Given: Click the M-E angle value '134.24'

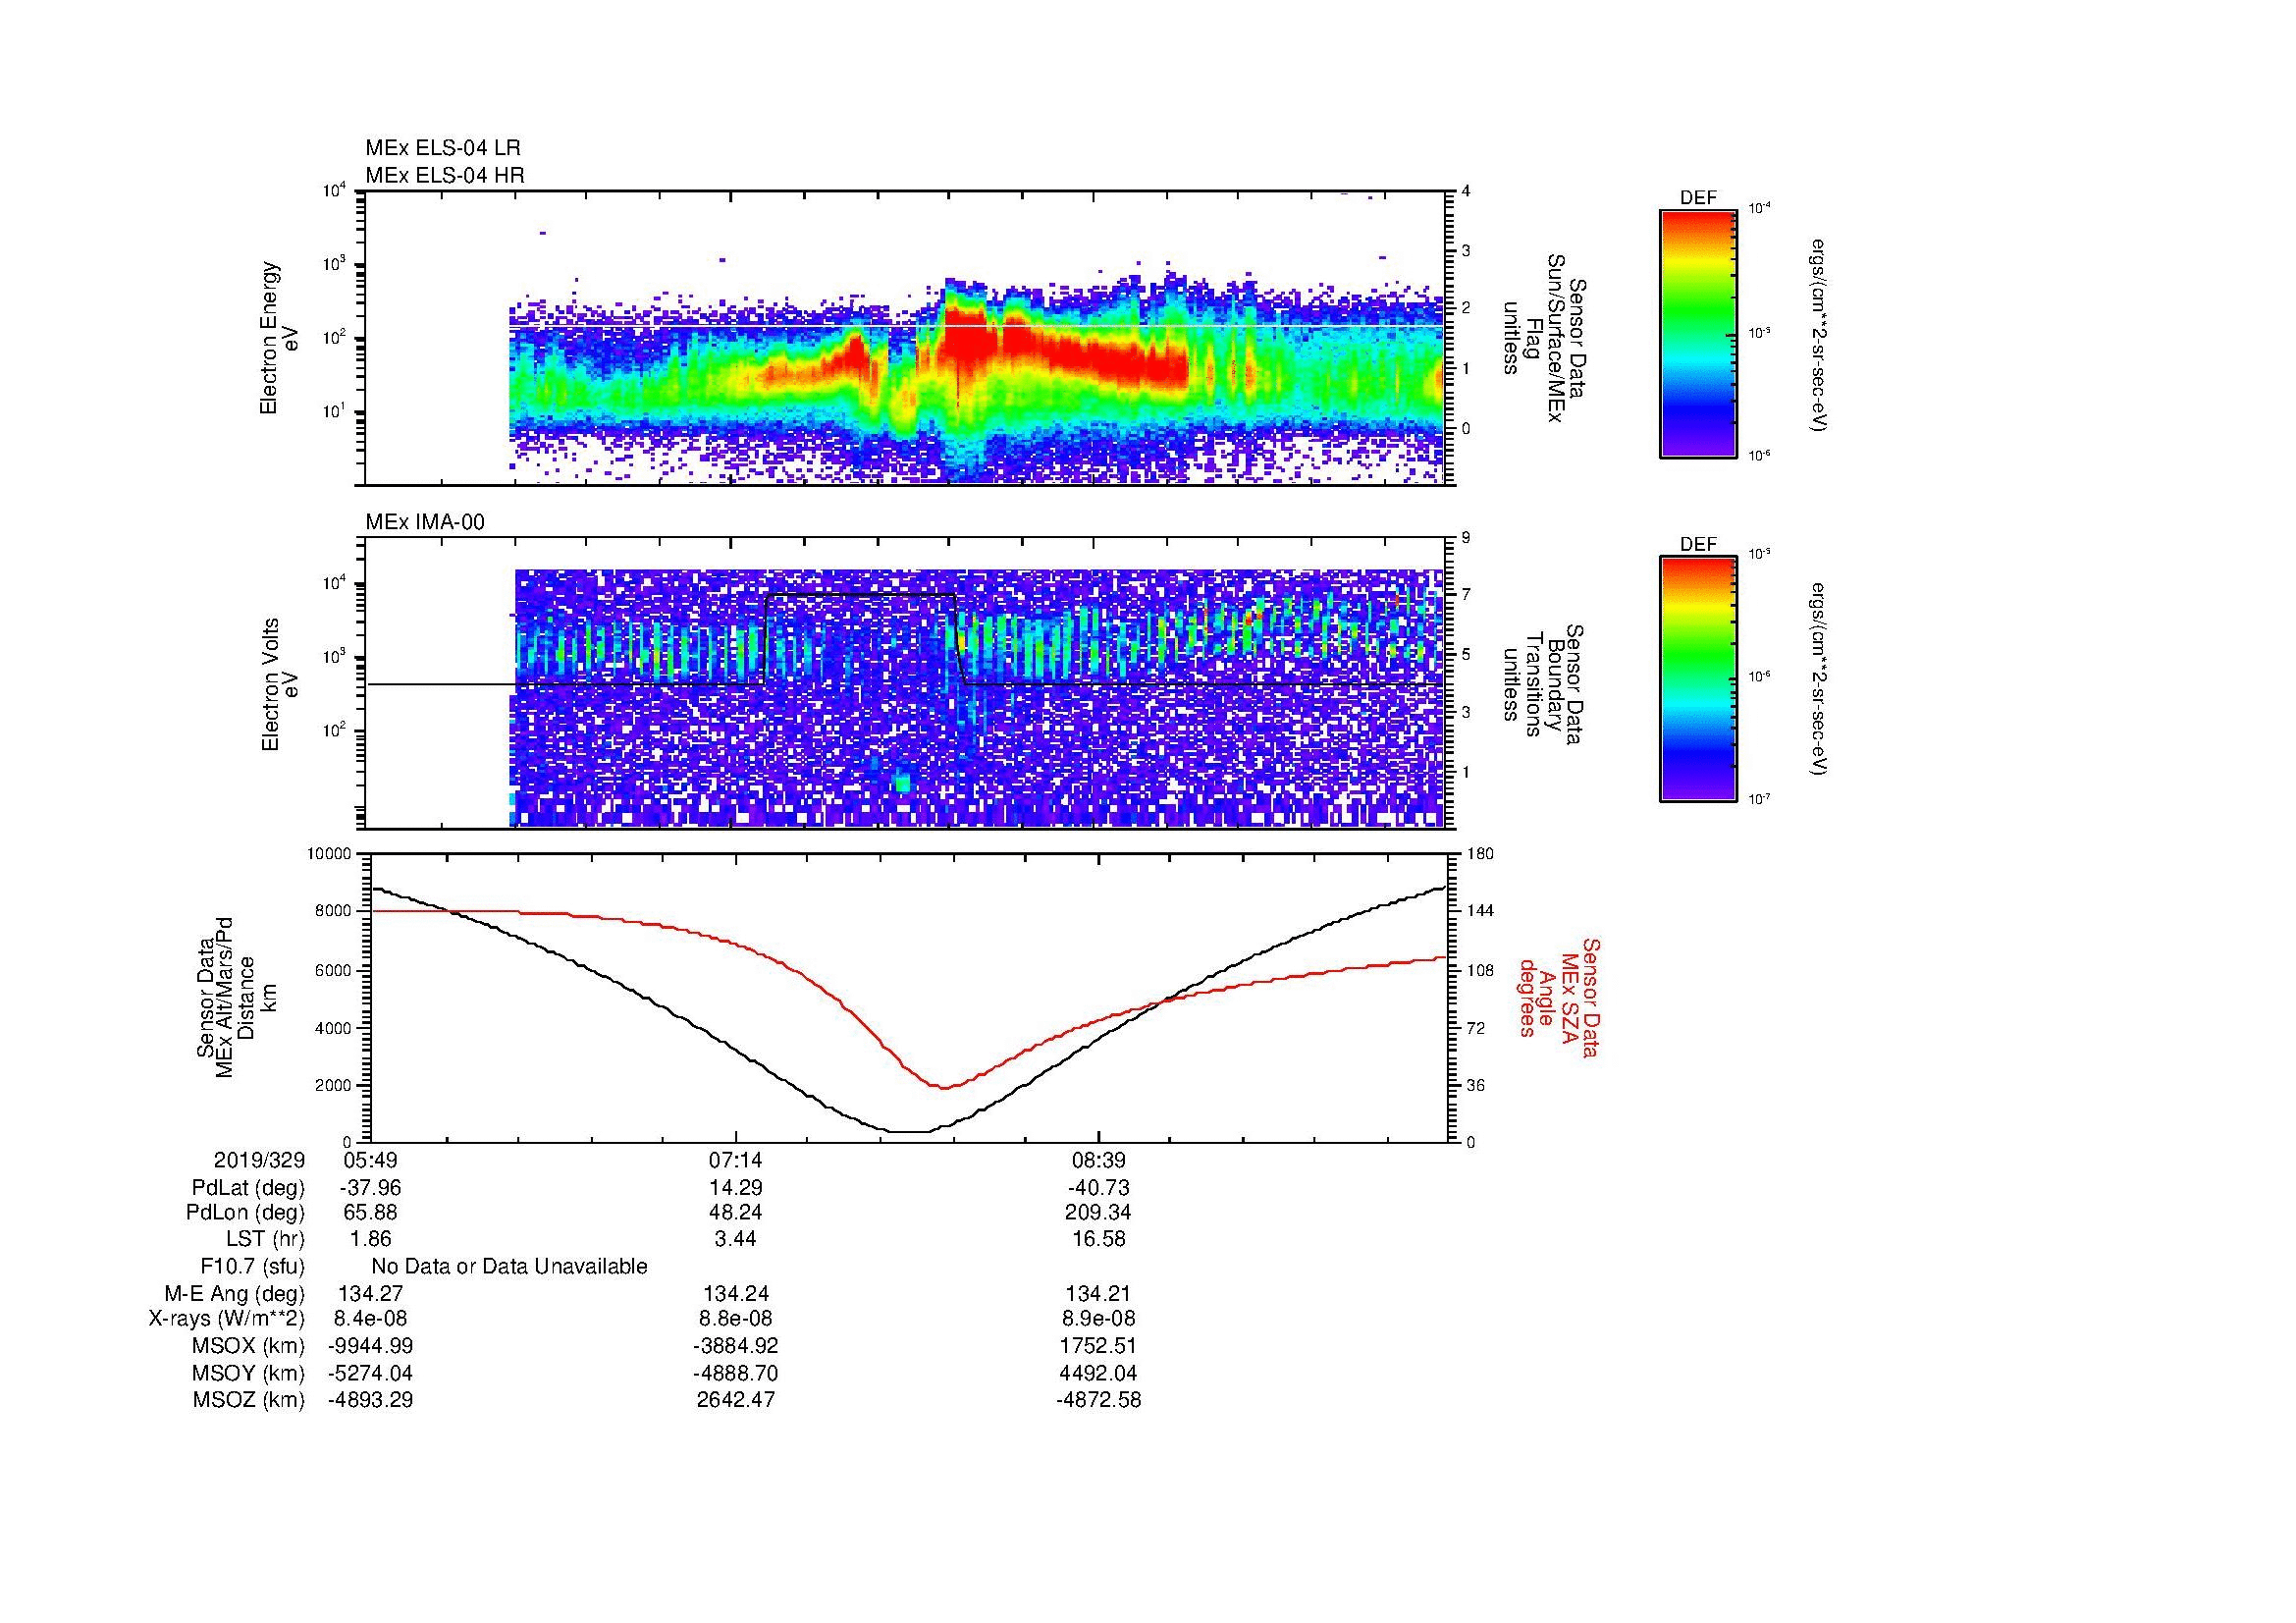Looking at the screenshot, I should pos(735,1293).
